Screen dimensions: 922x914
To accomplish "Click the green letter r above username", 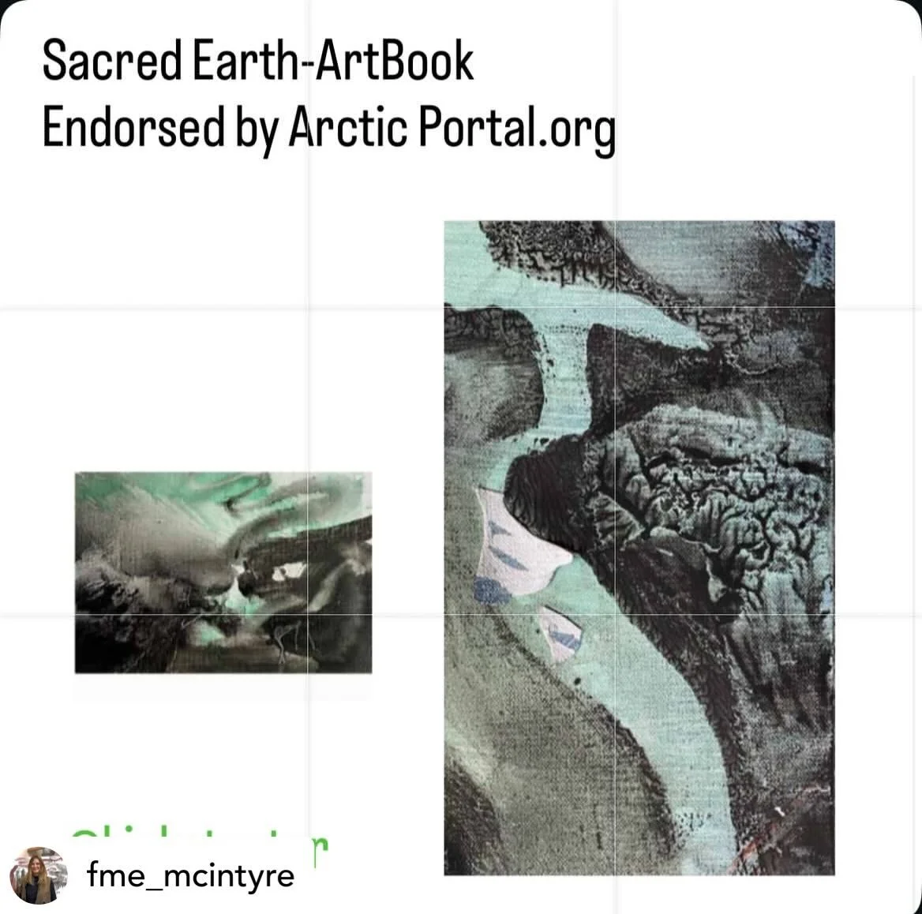I will [x=320, y=851].
